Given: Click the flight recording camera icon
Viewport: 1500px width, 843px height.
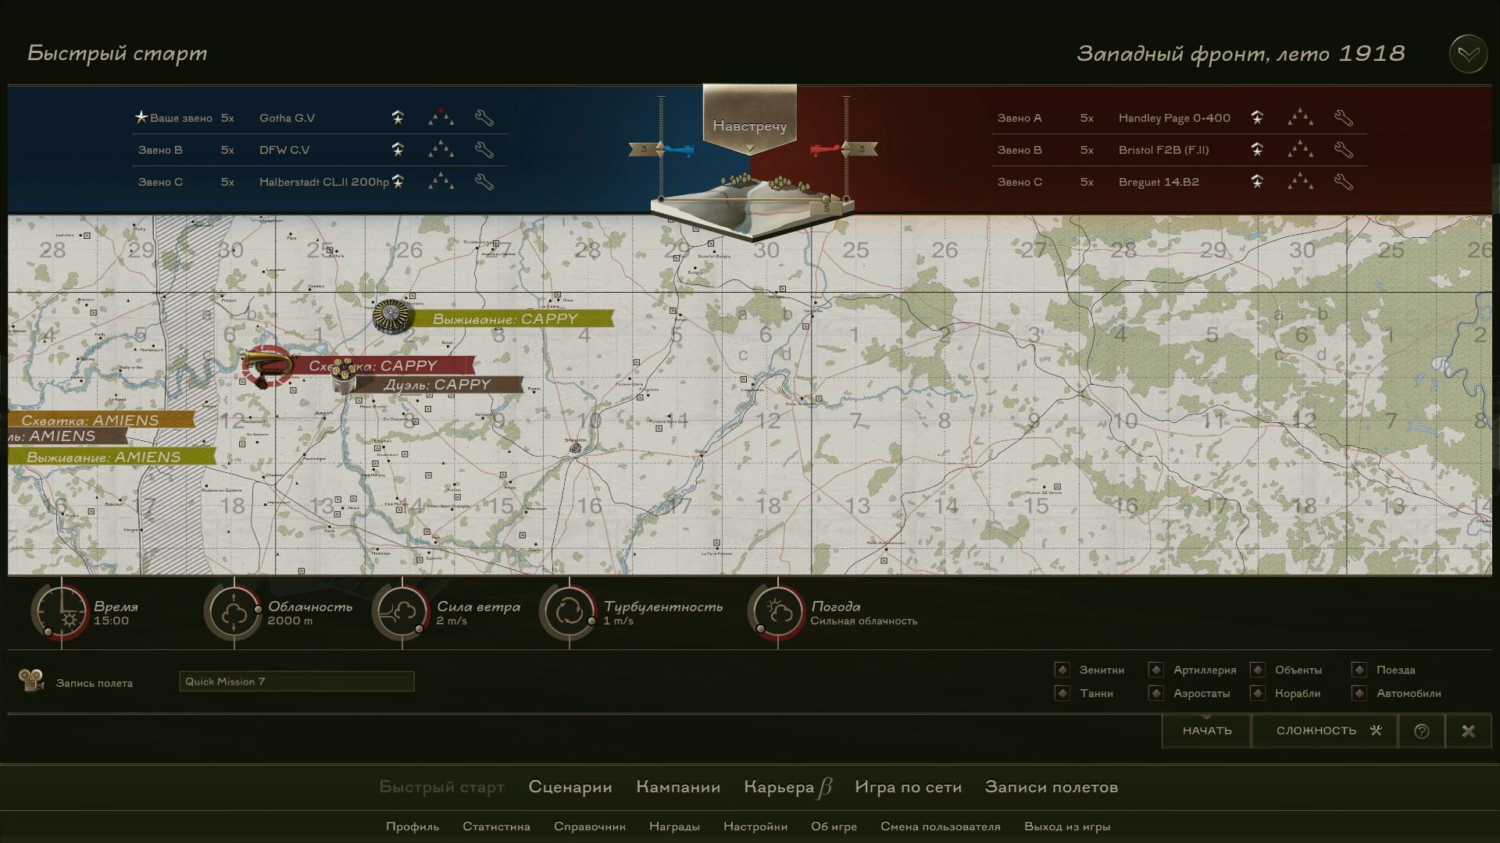Looking at the screenshot, I should pyautogui.click(x=31, y=681).
